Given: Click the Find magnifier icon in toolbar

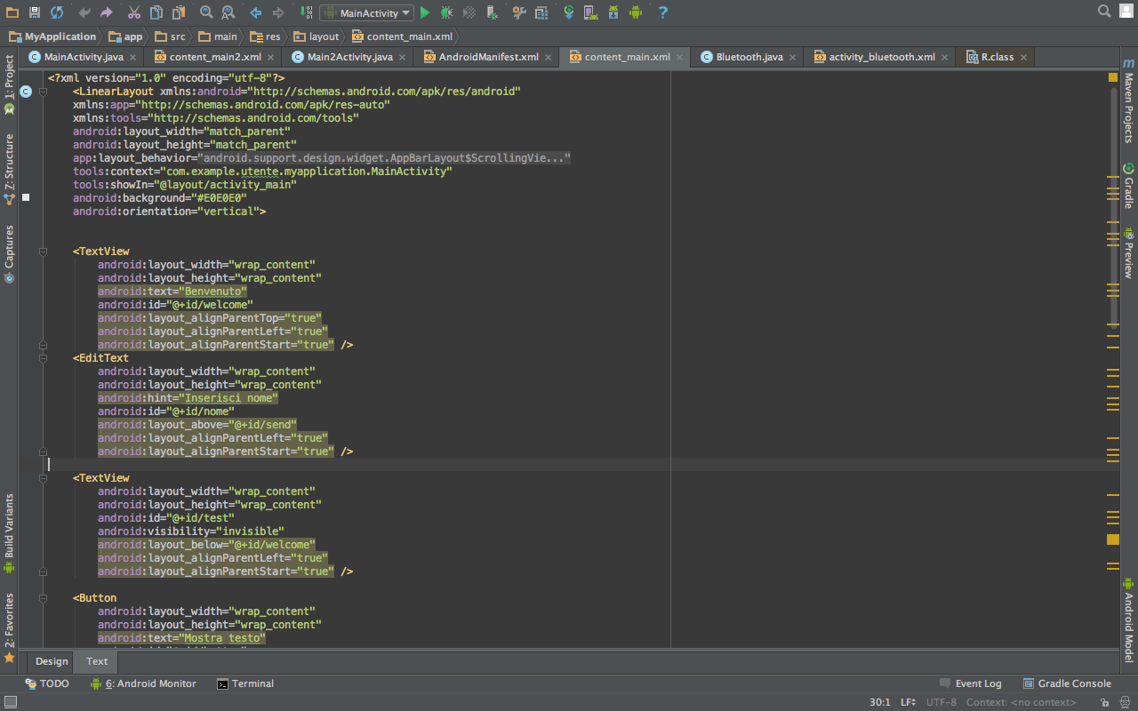Looking at the screenshot, I should click(206, 12).
